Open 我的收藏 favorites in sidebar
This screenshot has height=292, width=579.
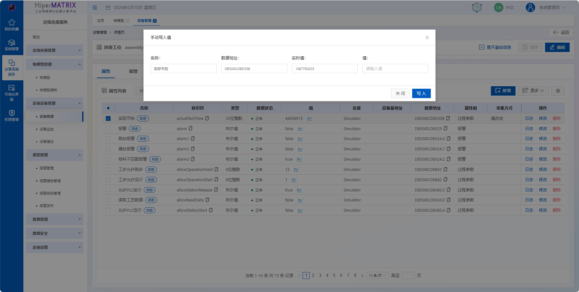[12, 25]
